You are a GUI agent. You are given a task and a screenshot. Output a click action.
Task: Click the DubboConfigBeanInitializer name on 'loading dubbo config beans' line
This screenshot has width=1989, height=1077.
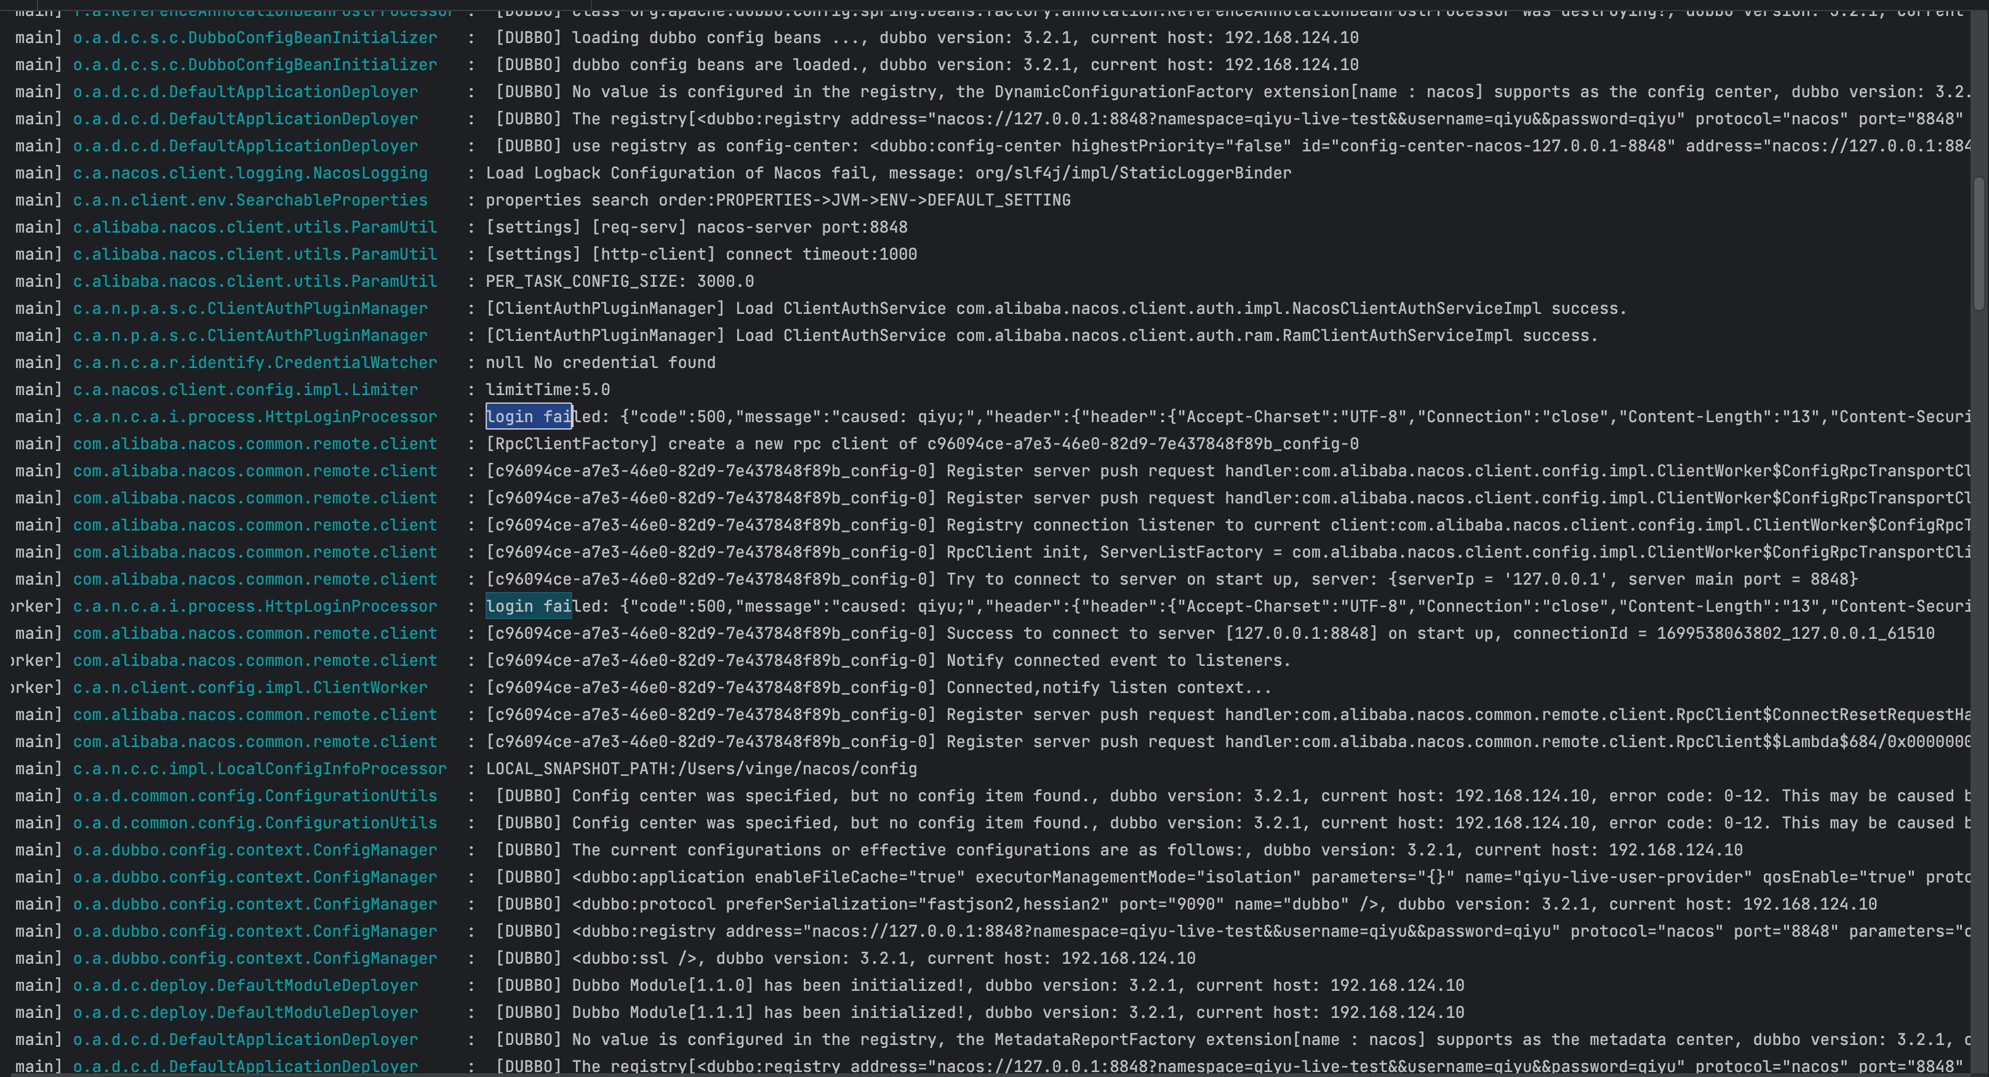pos(255,37)
